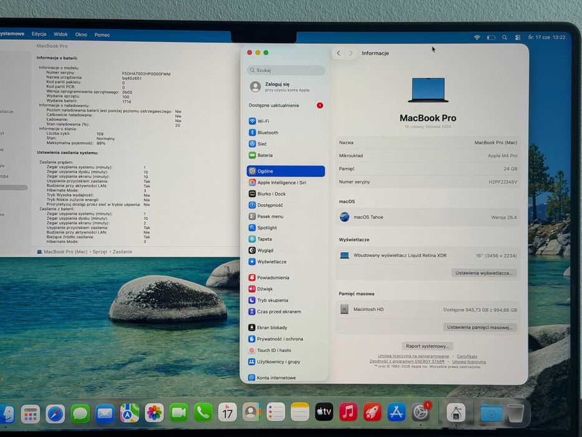Open Edycja menu in menu bar
Viewport: 582px width, 437px height.
tap(39, 34)
